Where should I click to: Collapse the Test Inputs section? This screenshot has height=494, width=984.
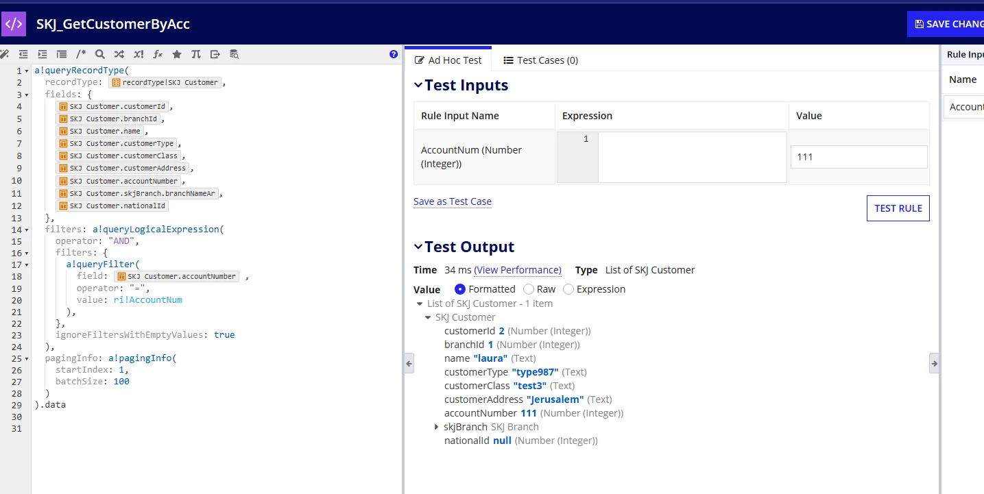pos(418,86)
